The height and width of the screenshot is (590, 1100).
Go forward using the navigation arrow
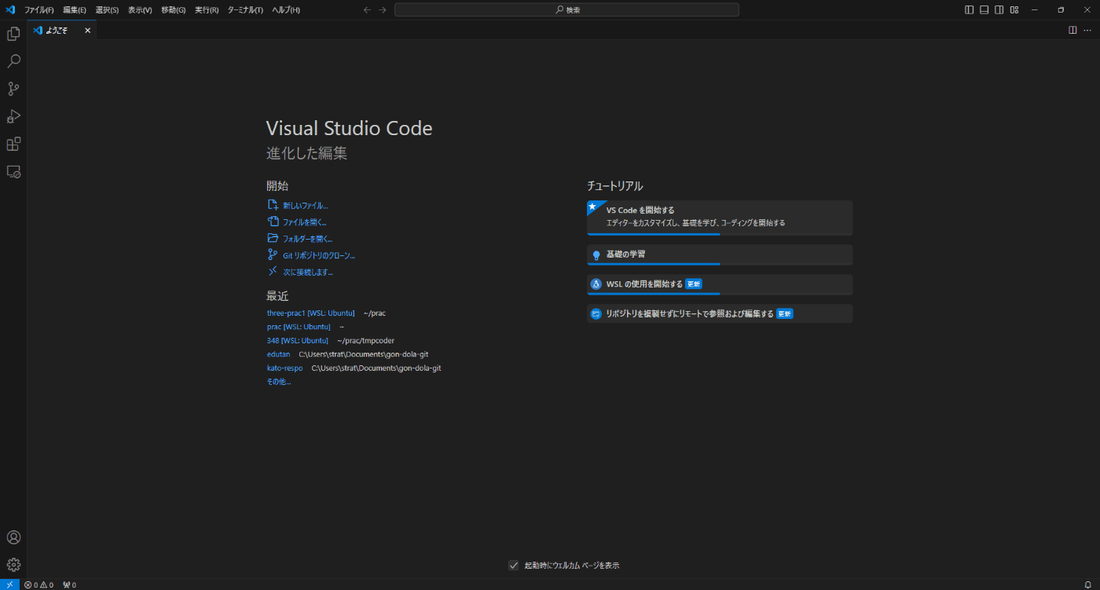click(383, 9)
